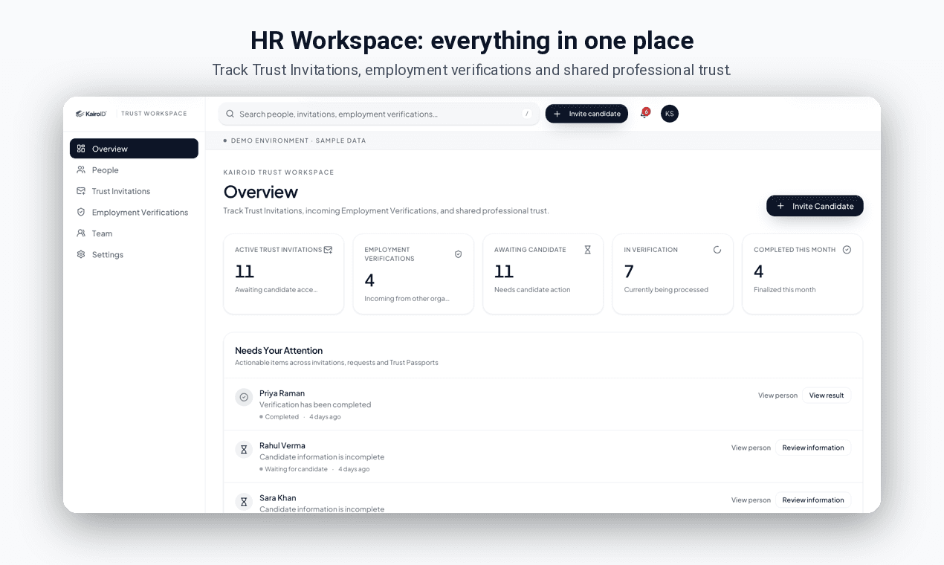Image resolution: width=944 pixels, height=565 pixels.
Task: Go to Overview in the sidebar
Action: tap(134, 149)
